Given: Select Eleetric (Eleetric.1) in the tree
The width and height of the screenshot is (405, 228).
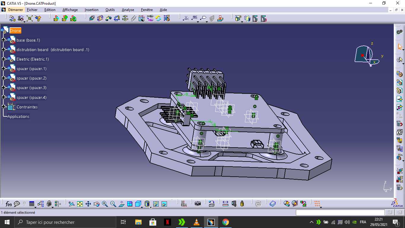Looking at the screenshot, I should pos(33,59).
